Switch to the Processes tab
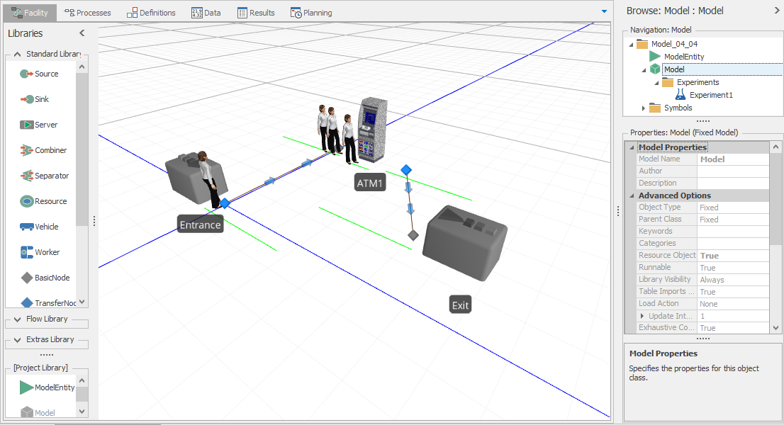The height and width of the screenshot is (425, 784). pos(87,13)
